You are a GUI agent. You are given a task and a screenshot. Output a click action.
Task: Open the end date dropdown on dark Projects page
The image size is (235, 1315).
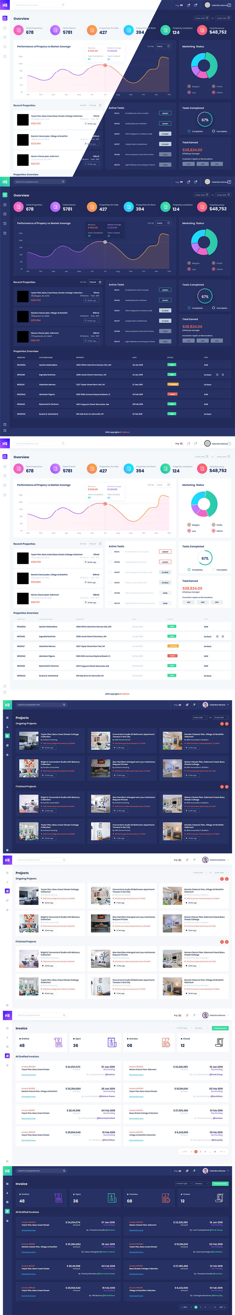tap(220, 718)
